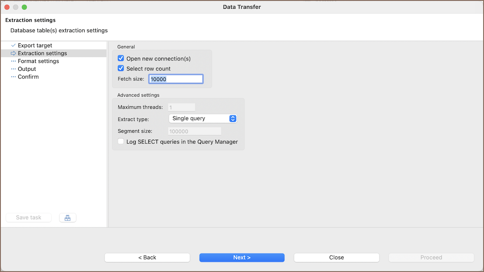Click the Close button at the bottom

click(x=336, y=258)
